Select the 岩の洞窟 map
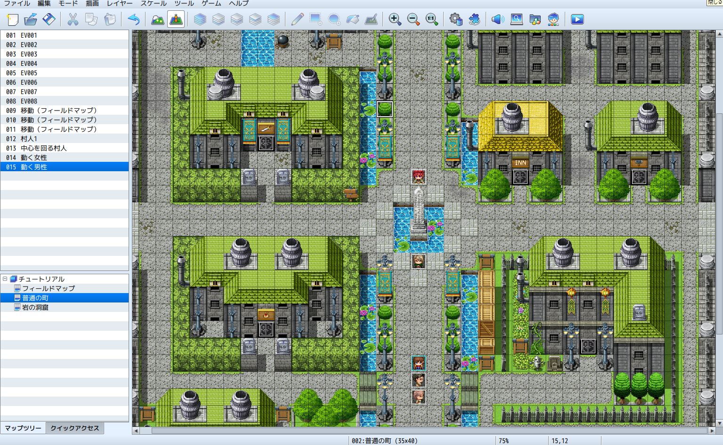The image size is (723, 445). coord(35,307)
